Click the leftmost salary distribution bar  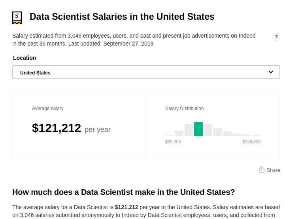(170, 135)
